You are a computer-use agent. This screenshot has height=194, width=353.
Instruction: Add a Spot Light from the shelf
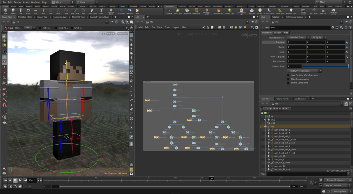coord(187,11)
